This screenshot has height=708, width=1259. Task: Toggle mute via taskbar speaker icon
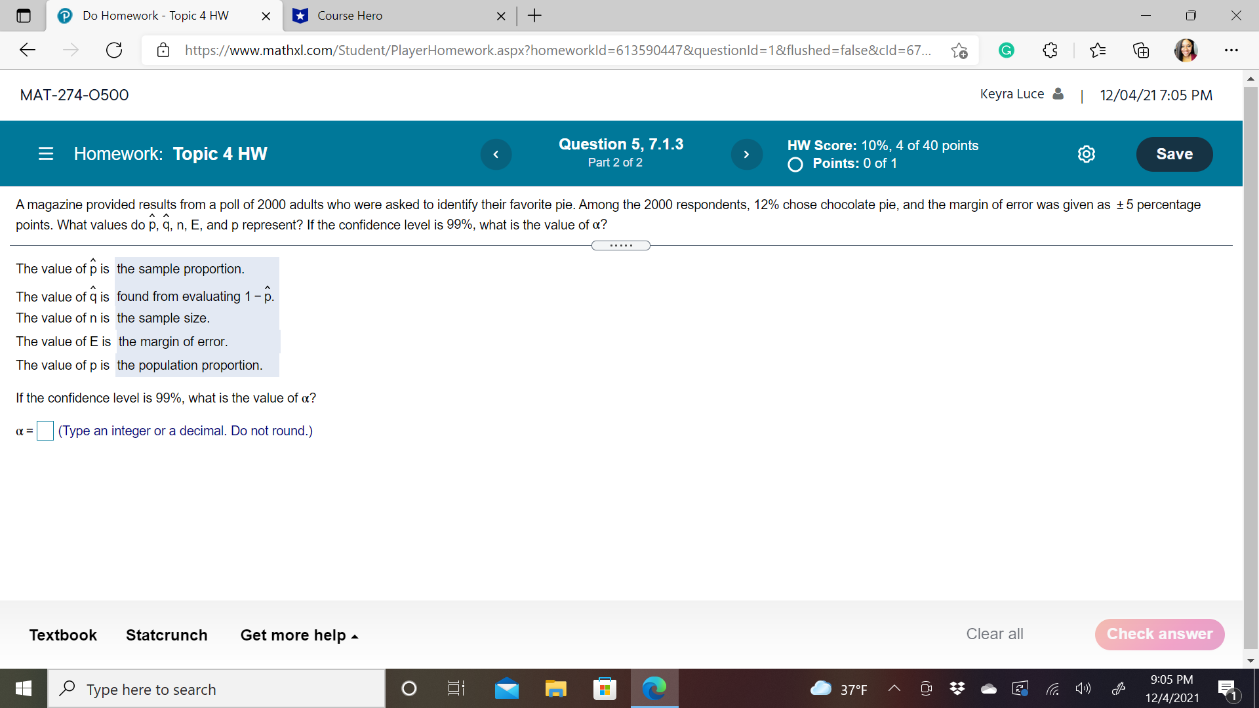(1083, 688)
